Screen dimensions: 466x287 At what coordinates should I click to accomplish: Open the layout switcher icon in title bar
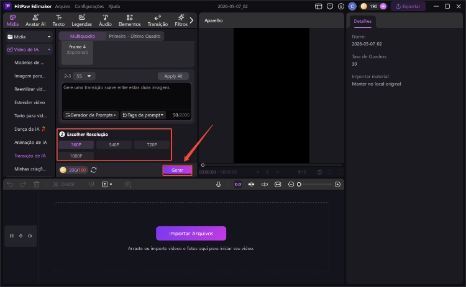click(x=318, y=6)
